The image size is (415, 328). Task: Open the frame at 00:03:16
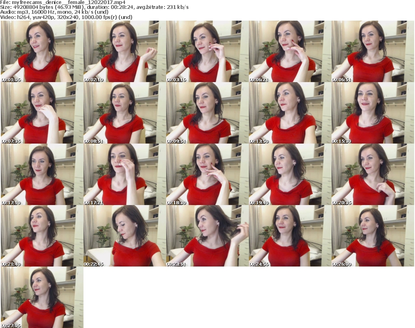point(207,51)
